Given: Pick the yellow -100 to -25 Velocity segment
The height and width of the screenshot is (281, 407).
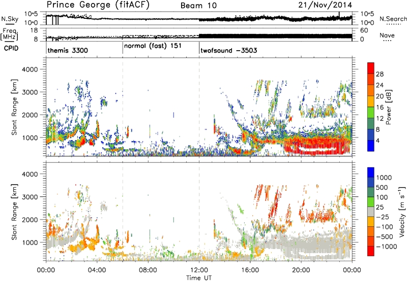Looking at the screenshot, I should pyautogui.click(x=371, y=222).
